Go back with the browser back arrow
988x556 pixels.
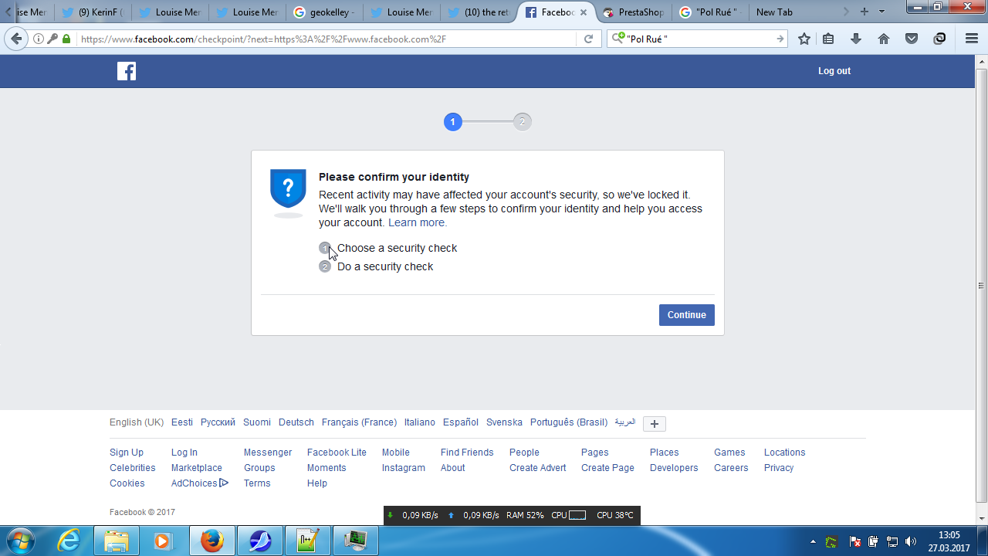pos(16,39)
